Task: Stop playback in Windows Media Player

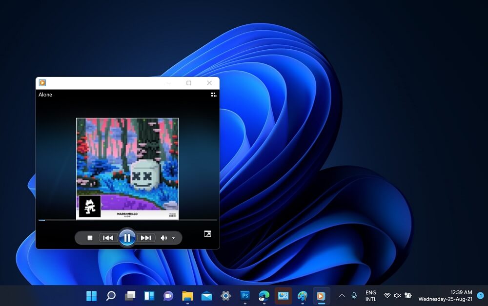Action: 90,238
